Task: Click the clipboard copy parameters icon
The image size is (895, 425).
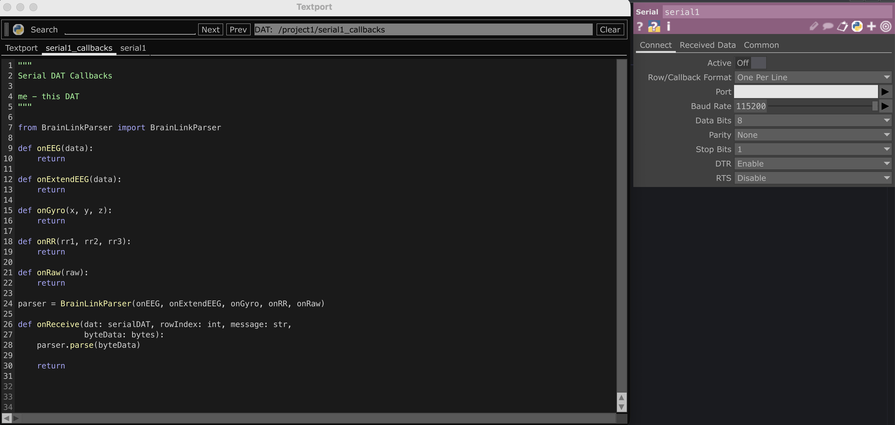Action: coord(843,26)
